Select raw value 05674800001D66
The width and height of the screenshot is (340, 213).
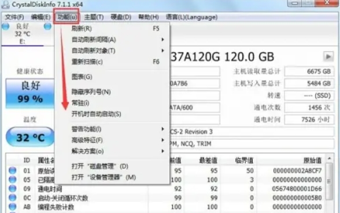[x=297, y=189]
